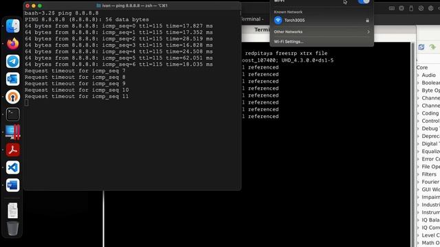
Task: Expand the Filters block category
Action: pos(418,174)
